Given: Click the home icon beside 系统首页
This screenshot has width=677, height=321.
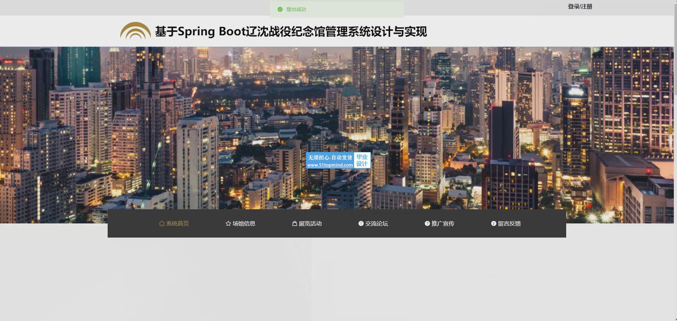Looking at the screenshot, I should [162, 223].
